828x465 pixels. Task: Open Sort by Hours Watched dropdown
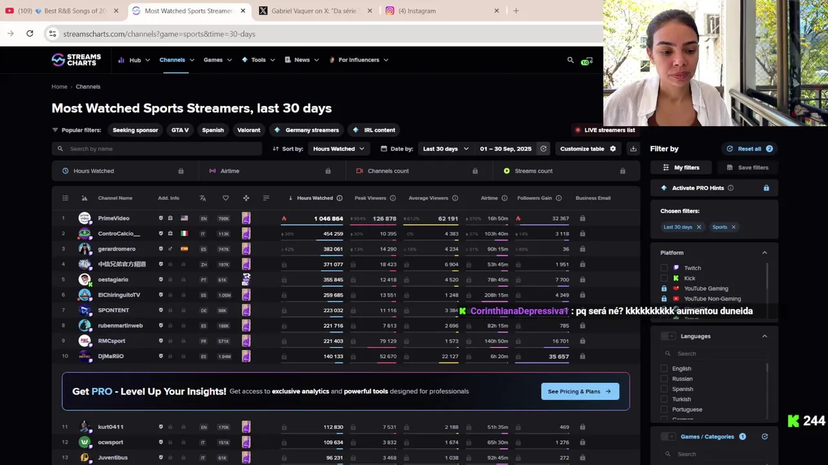(339, 149)
